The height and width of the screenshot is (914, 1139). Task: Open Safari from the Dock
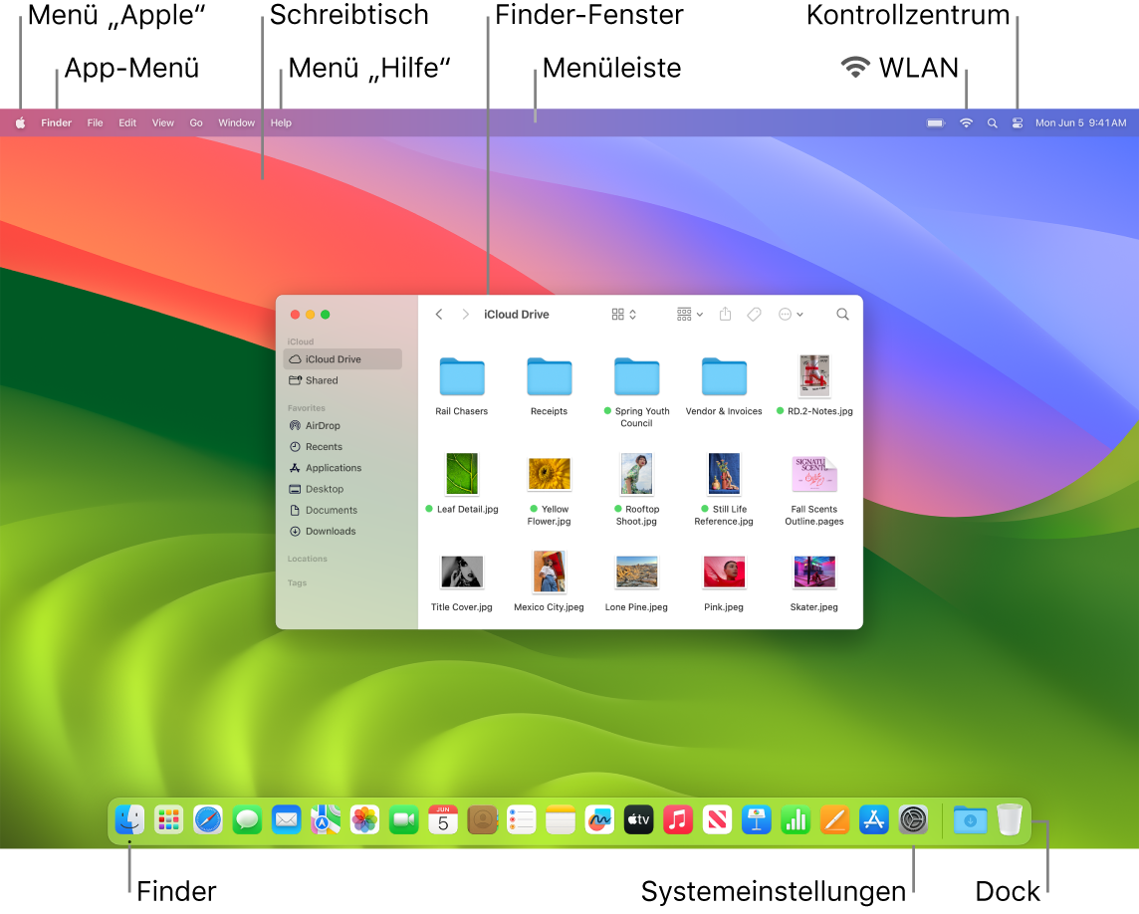207,819
